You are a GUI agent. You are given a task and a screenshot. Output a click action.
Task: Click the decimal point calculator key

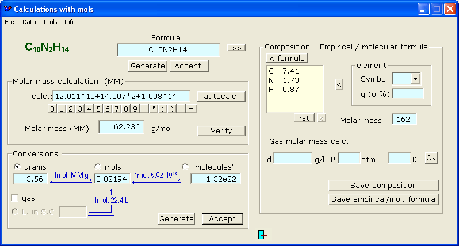181,109
